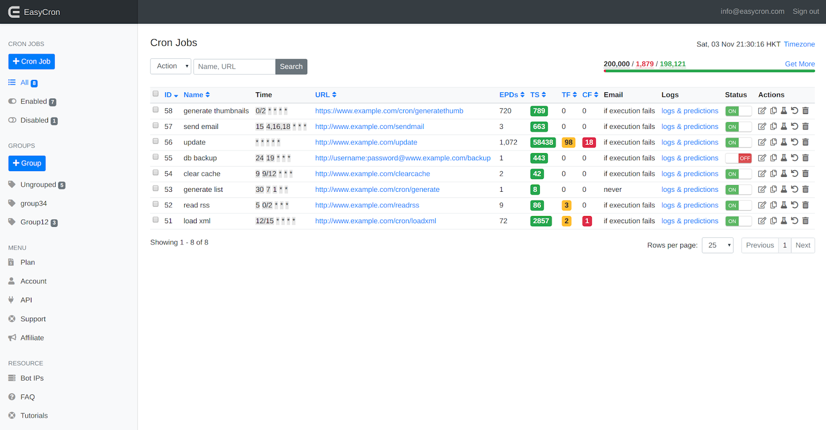Sort the table by URL
This screenshot has height=430, width=826.
pyautogui.click(x=326, y=95)
